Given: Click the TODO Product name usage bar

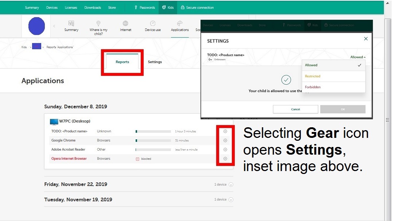Looking at the screenshot, I should tap(153, 131).
